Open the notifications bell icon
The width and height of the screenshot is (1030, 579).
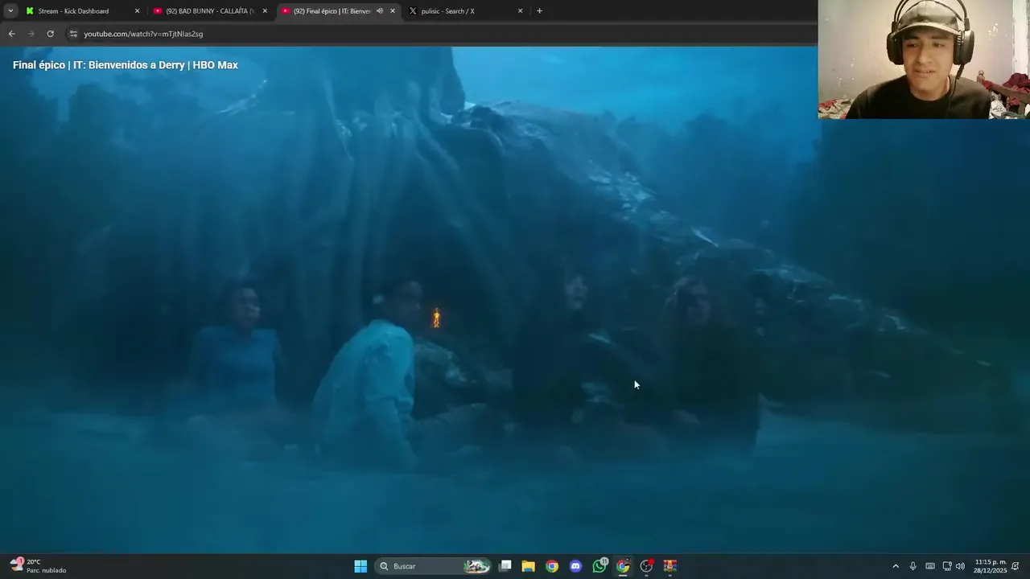tap(1016, 566)
